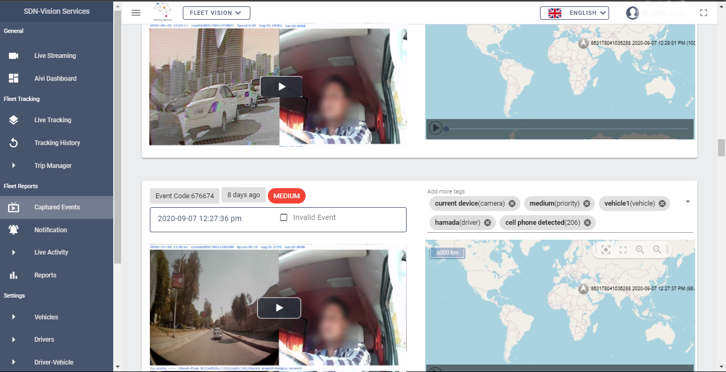Viewport: 726px width, 372px height.
Task: Open Live Streaming via its camera icon
Action: 14,56
